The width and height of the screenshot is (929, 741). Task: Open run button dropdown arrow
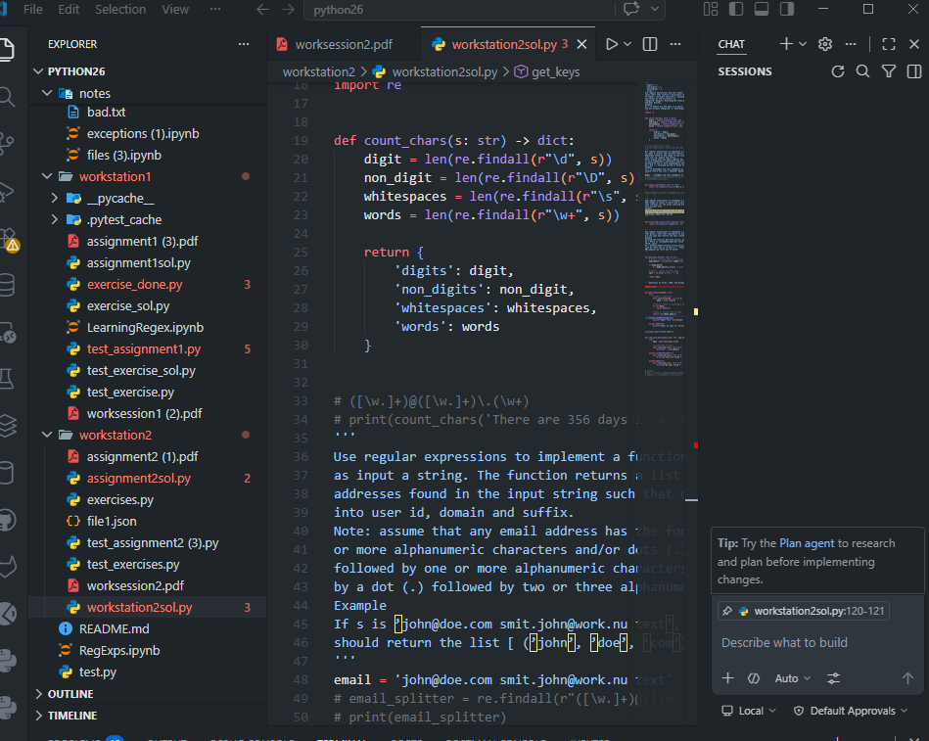tap(628, 44)
